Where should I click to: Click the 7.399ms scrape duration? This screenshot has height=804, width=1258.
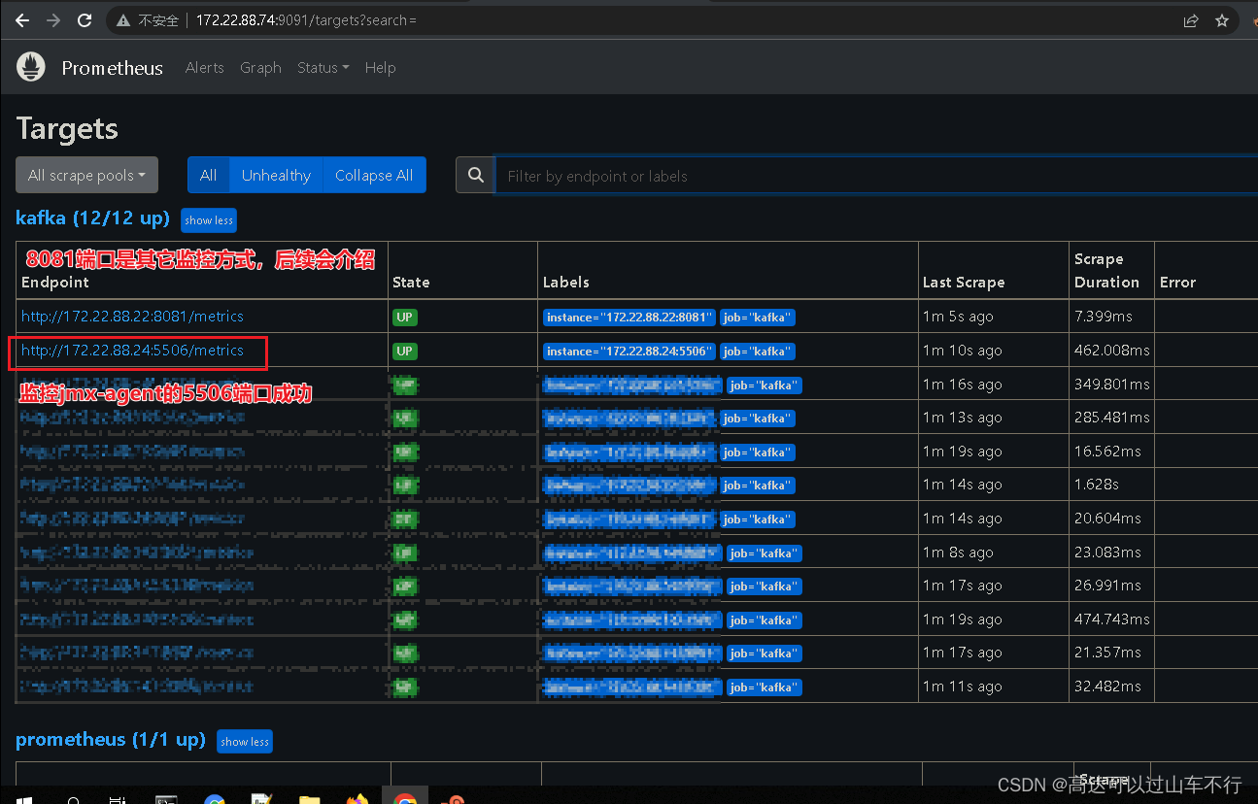tap(1103, 317)
